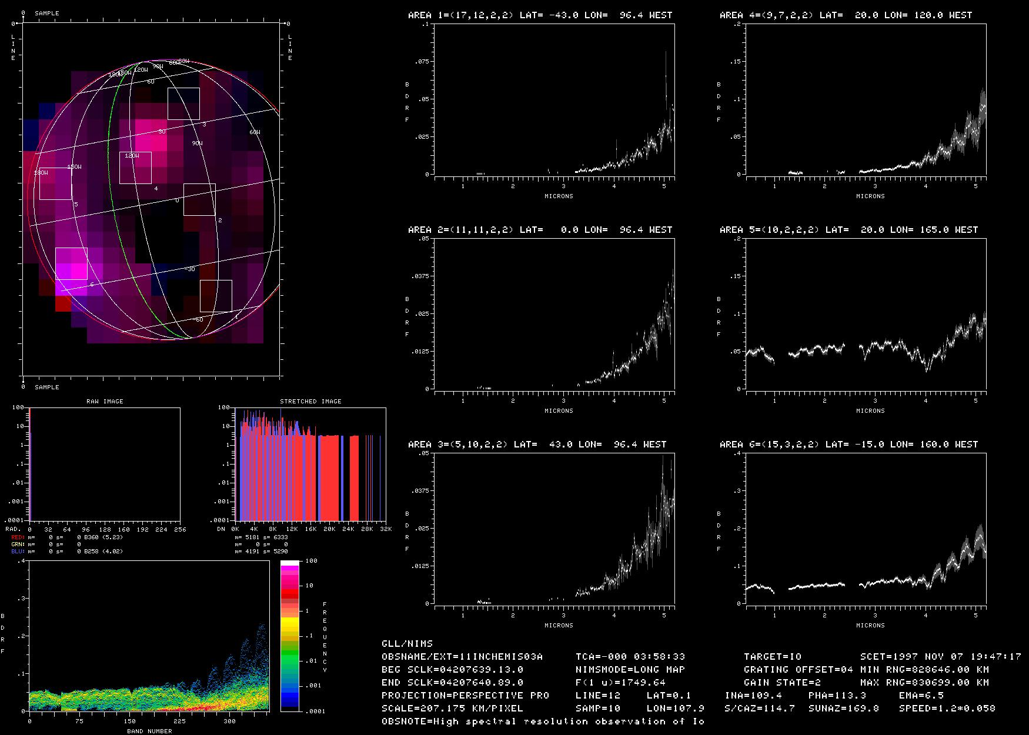Pick white top band of frequency color bar

pyautogui.click(x=290, y=563)
